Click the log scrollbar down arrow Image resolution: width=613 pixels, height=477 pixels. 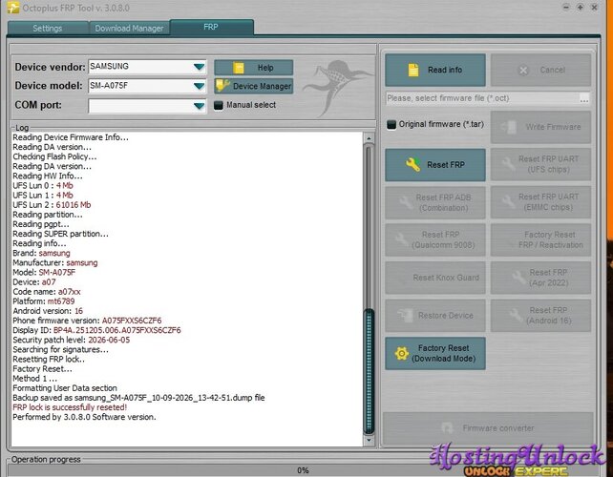coord(369,441)
